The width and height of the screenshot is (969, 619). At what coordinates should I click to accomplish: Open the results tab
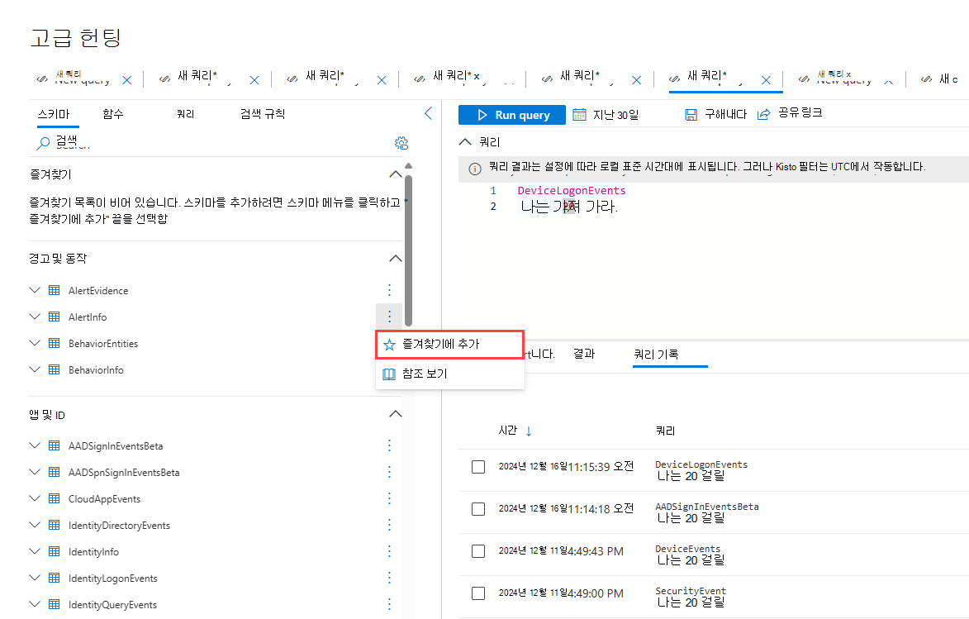coord(584,354)
